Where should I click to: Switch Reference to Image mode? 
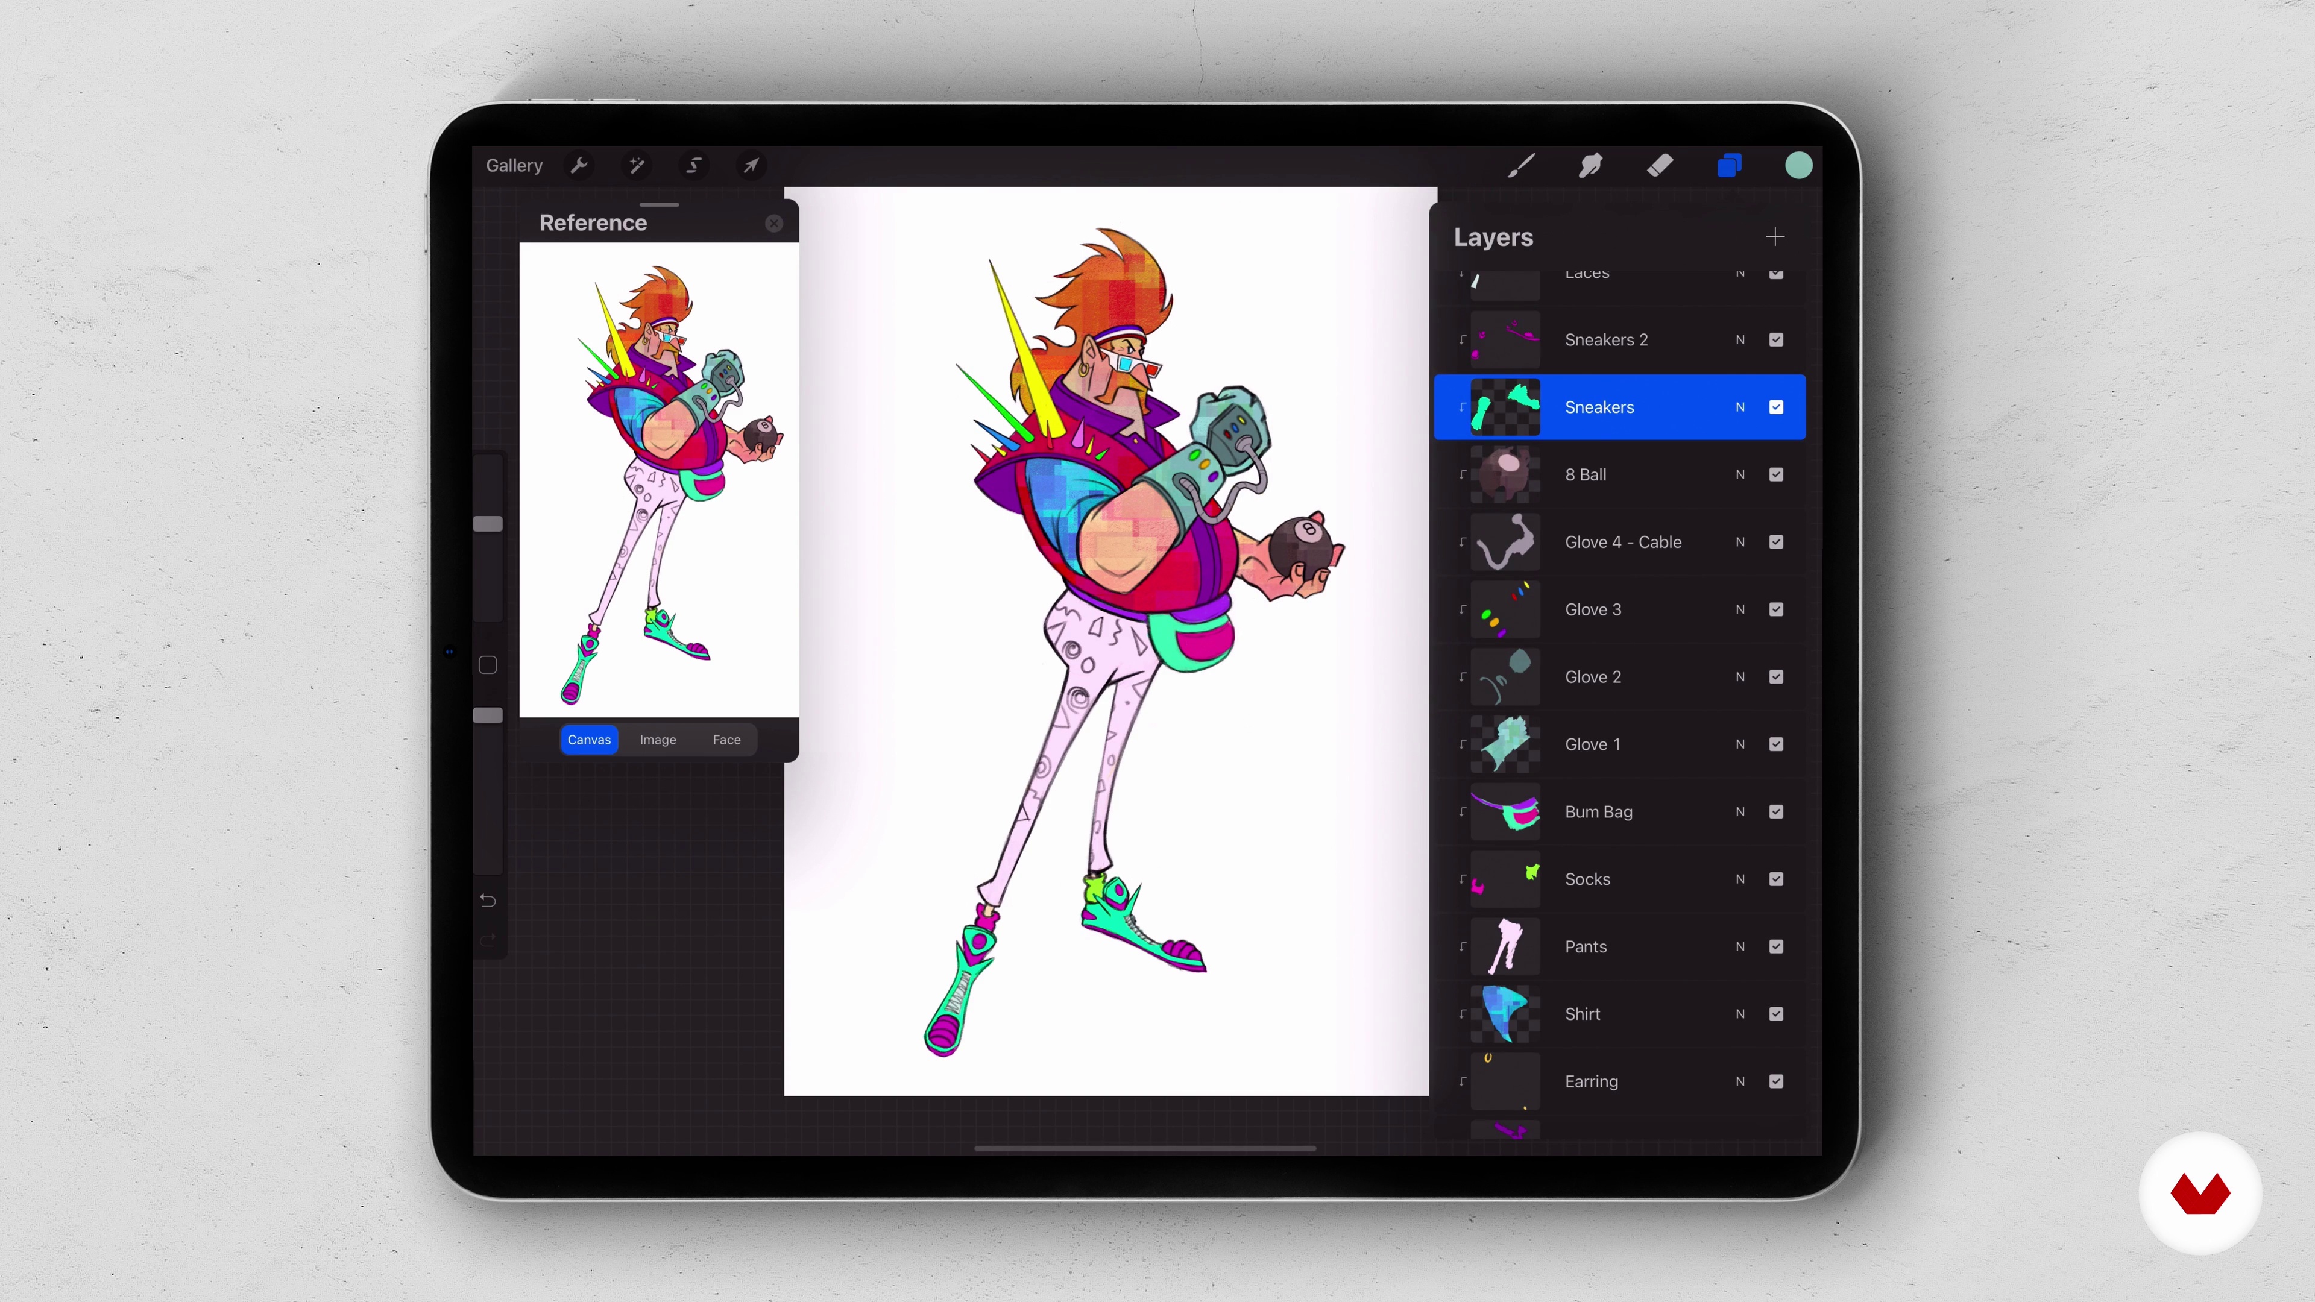pyautogui.click(x=658, y=740)
